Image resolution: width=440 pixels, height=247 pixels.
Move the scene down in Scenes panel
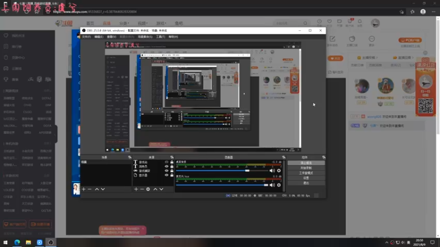point(103,189)
